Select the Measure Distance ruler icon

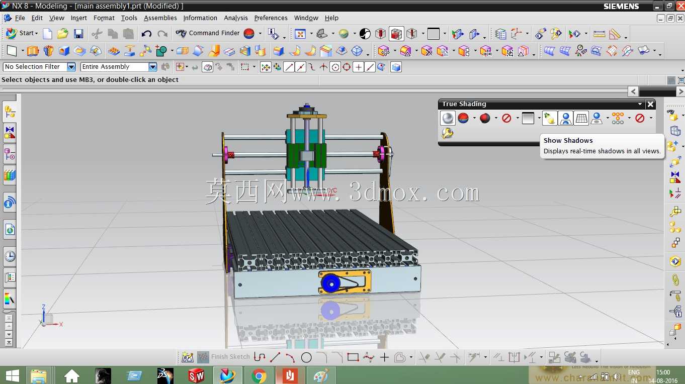(x=599, y=34)
